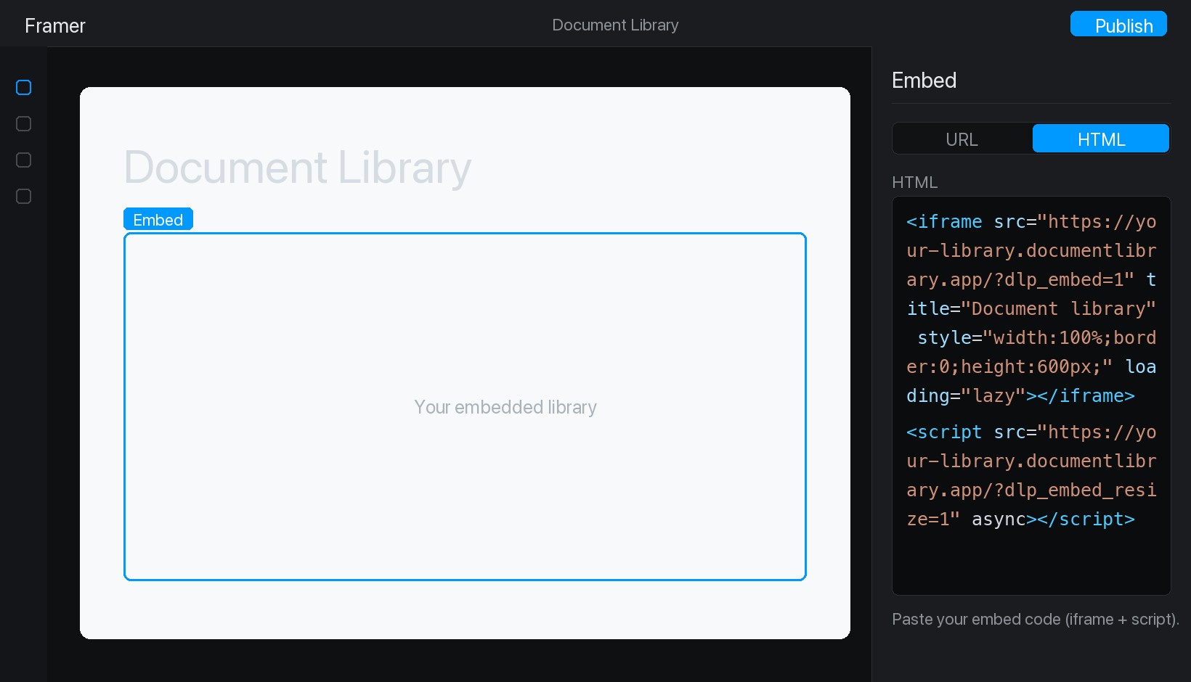Click the Embed panel heading
This screenshot has height=682, width=1191.
coord(924,80)
